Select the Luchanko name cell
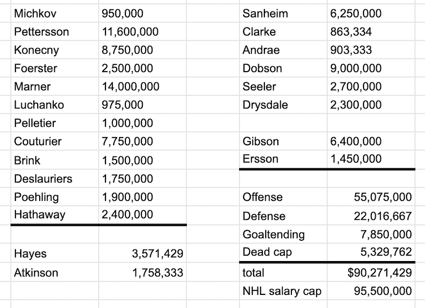This screenshot has width=425, height=308. 54,105
